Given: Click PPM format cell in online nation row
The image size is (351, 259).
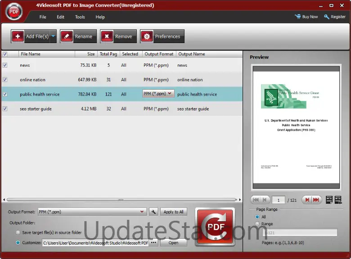Looking at the screenshot, I should tap(156, 80).
